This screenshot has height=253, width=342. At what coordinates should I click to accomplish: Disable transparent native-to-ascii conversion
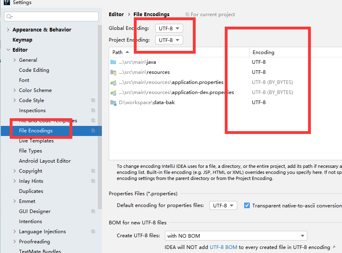(247, 205)
